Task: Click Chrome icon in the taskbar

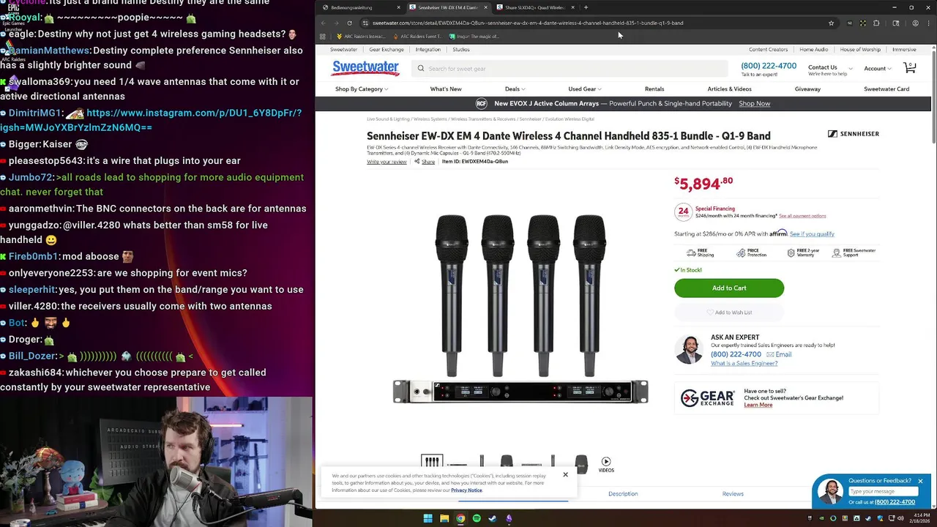Action: coord(460,519)
